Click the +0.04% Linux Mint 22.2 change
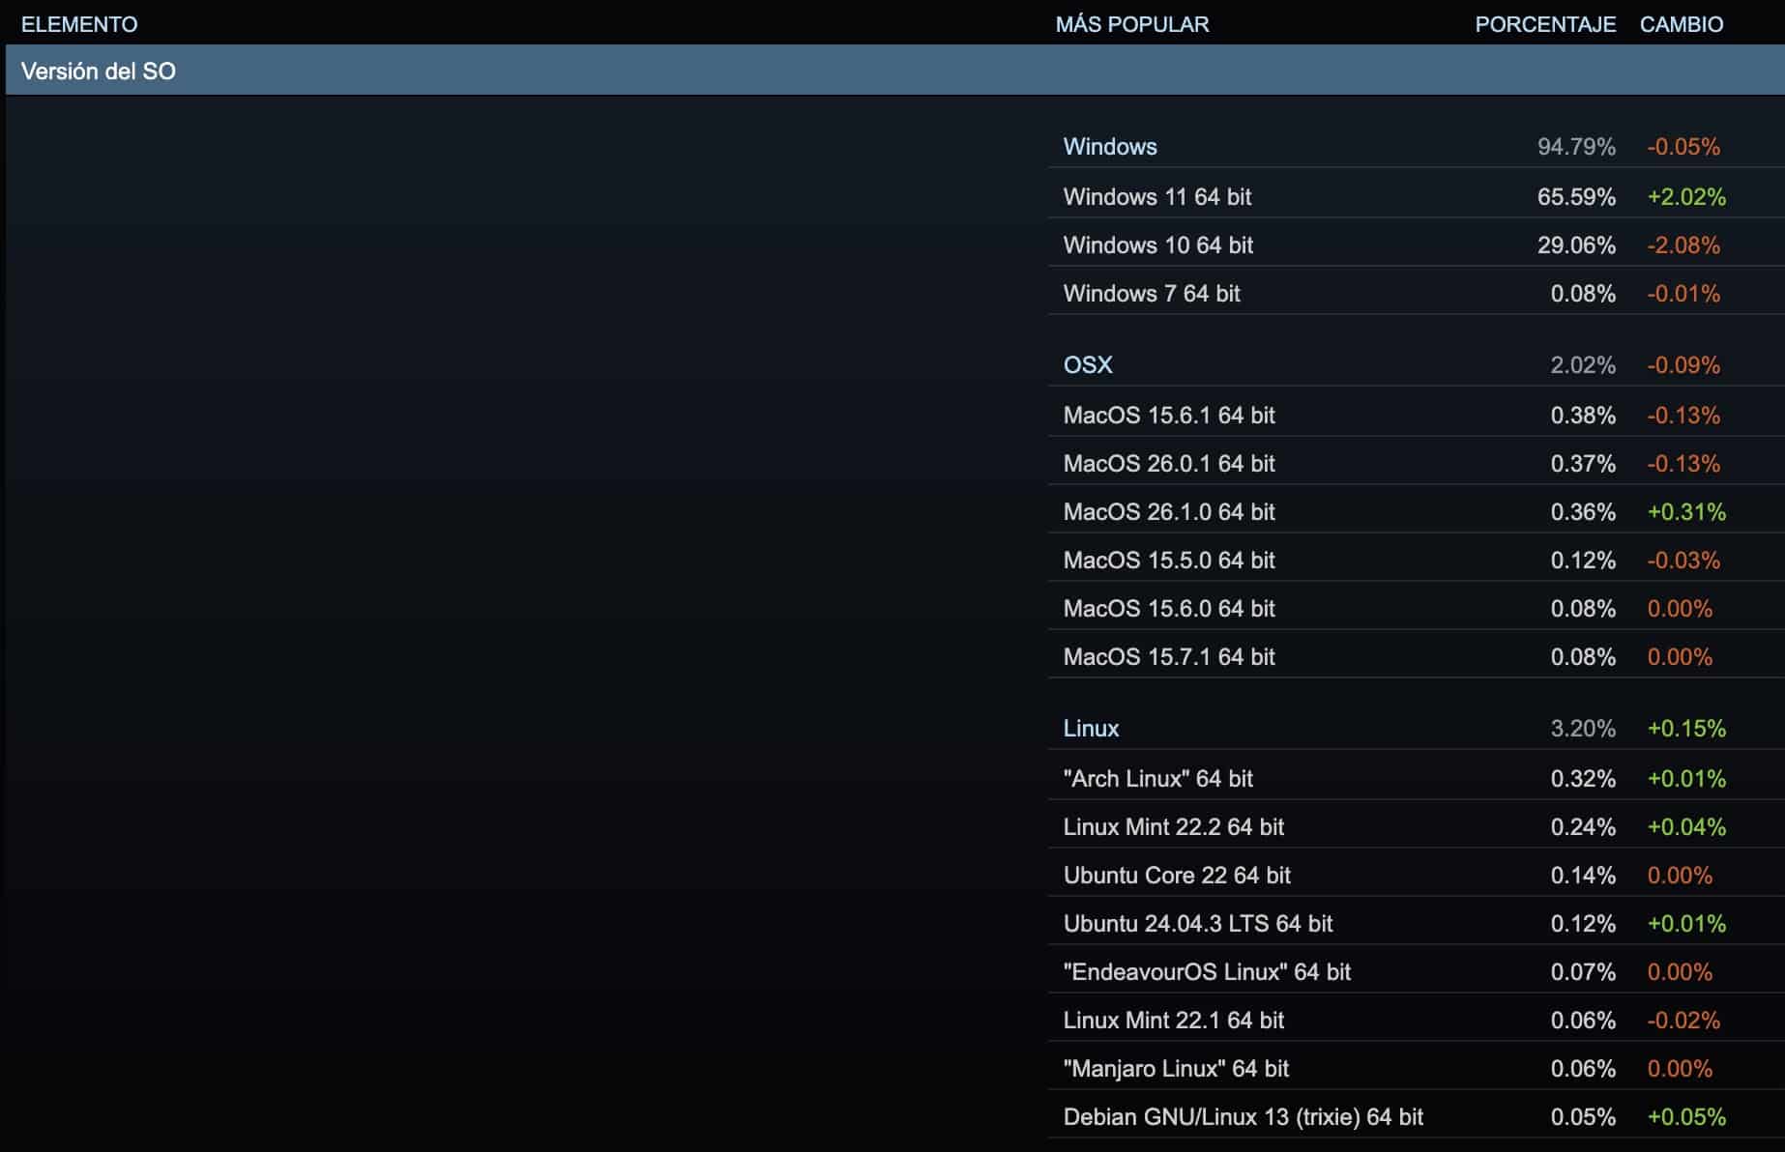The height and width of the screenshot is (1152, 1785). pyautogui.click(x=1686, y=827)
